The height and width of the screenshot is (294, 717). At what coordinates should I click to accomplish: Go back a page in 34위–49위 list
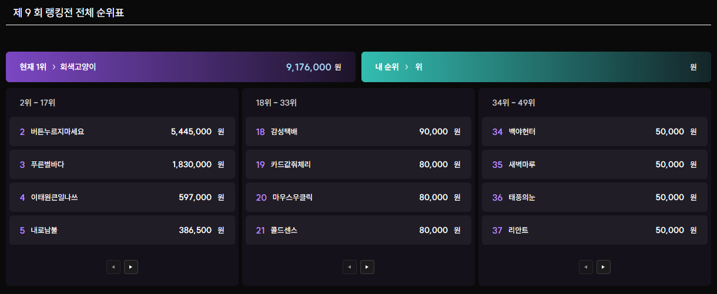(x=586, y=267)
